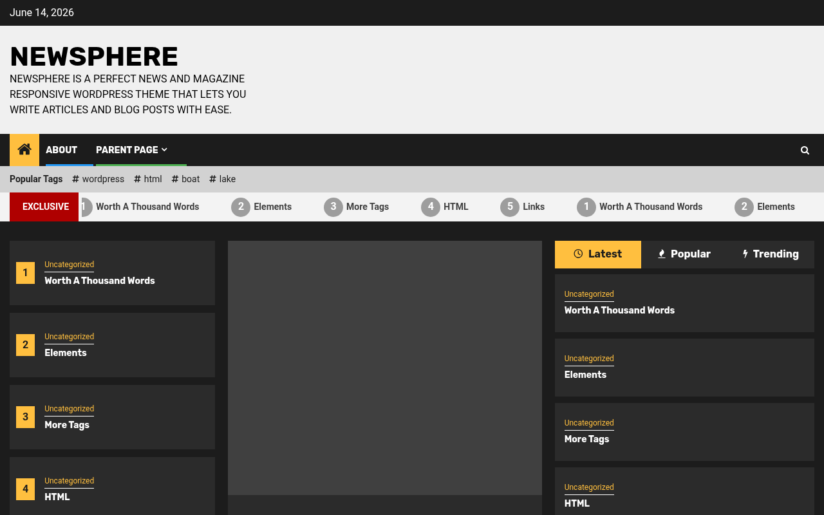Click the yellow number 2 badge
The image size is (824, 515).
(x=25, y=345)
